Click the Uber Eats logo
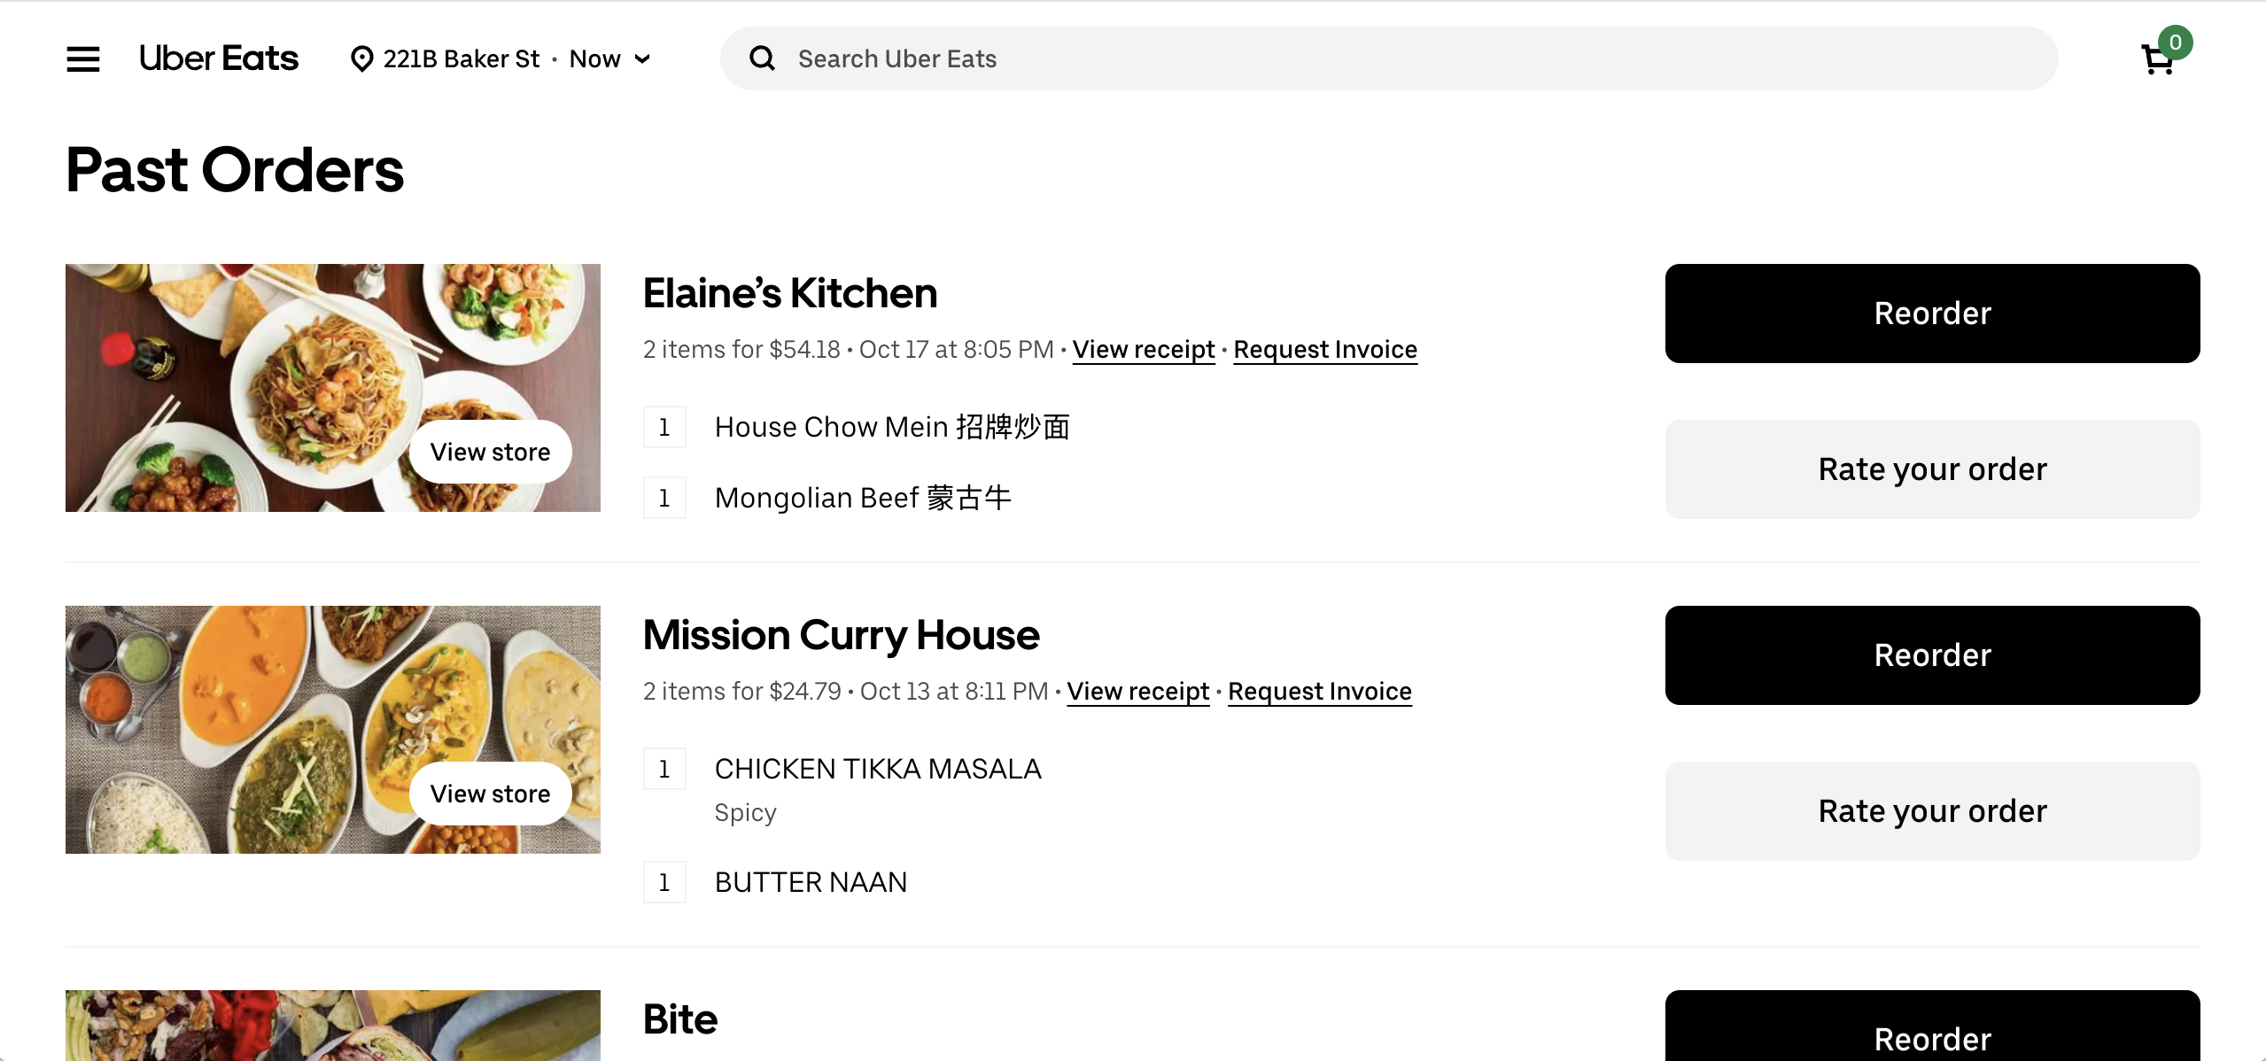 219,59
